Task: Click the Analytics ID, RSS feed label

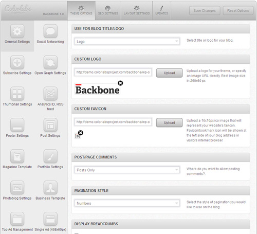Action: 50,106
